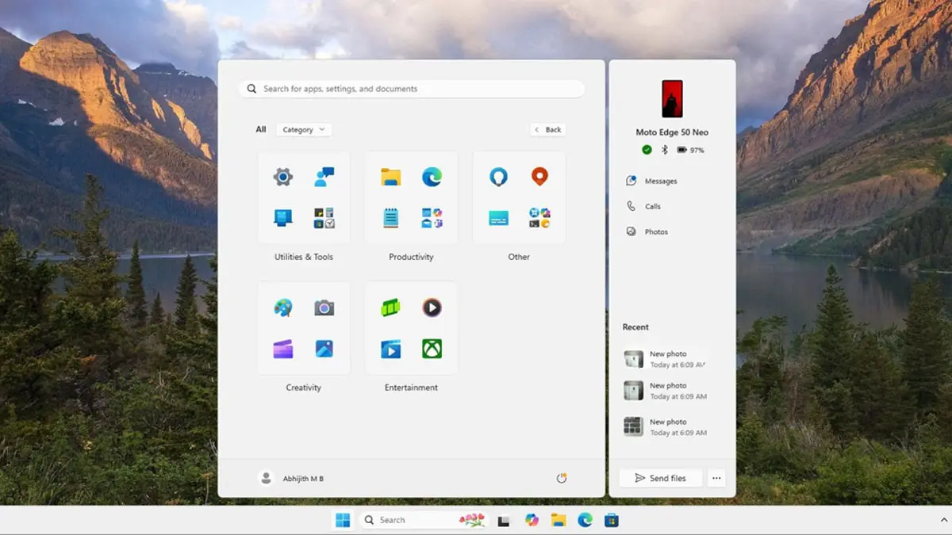Check the phone's green connection status indicator
The image size is (952, 535).
coord(647,150)
